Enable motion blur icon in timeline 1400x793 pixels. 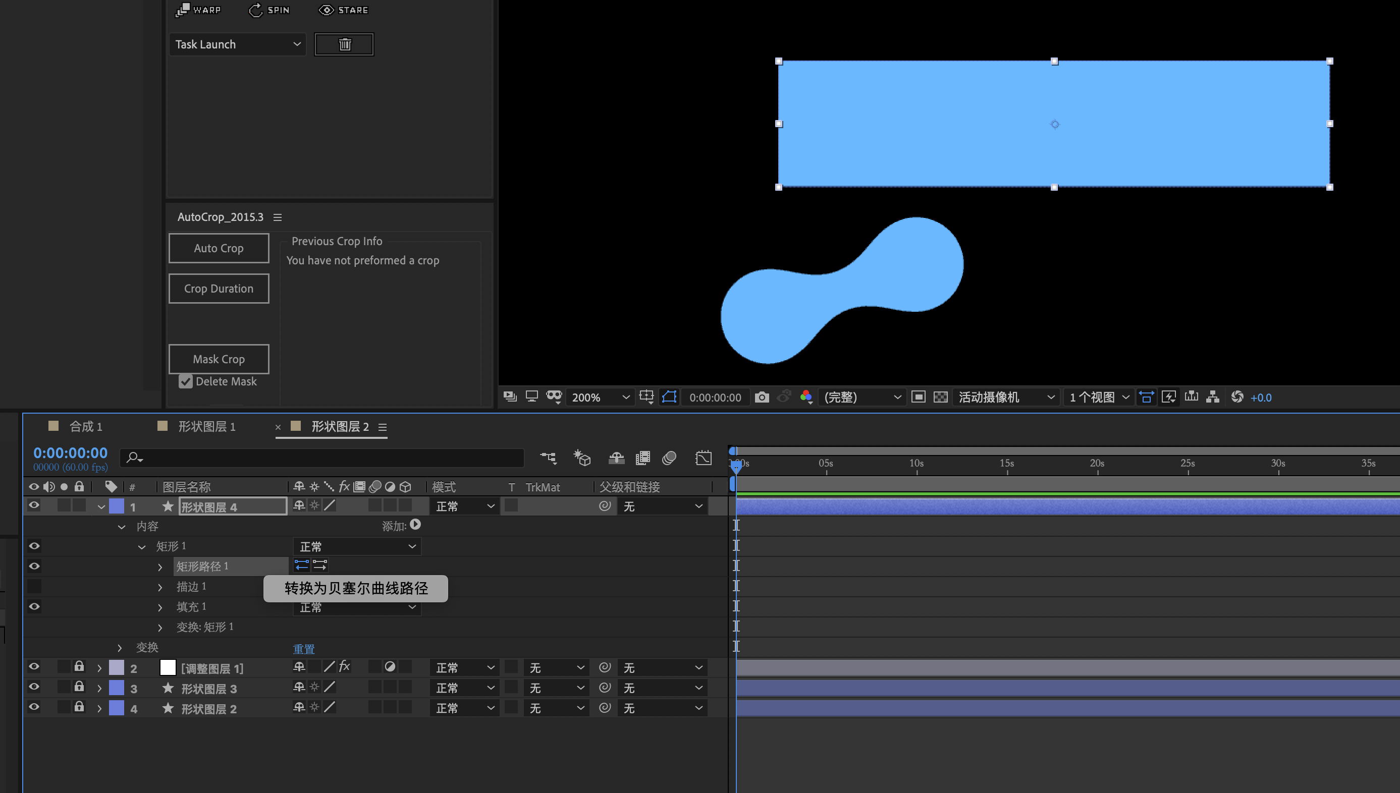(669, 458)
